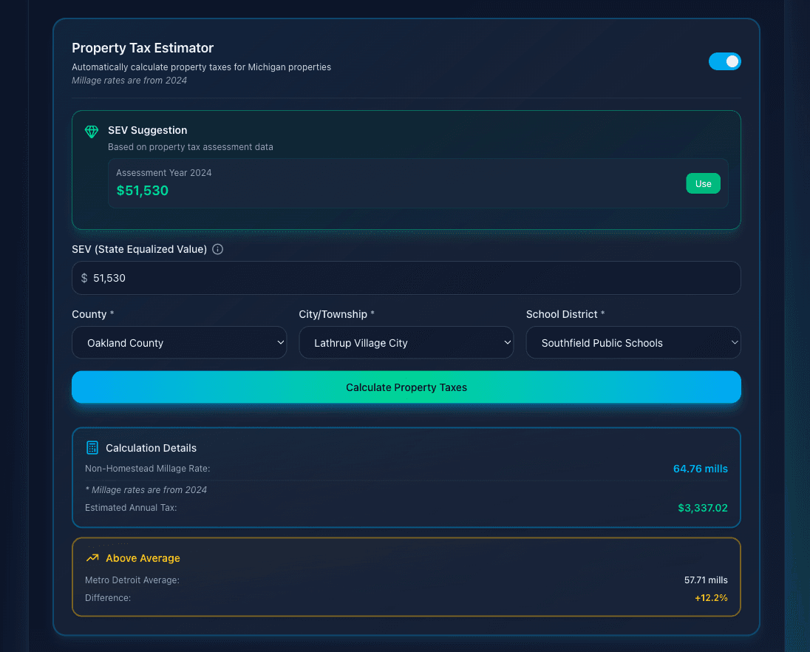Image resolution: width=810 pixels, height=652 pixels.
Task: Expand the Lathrup Village City dropdown
Action: pyautogui.click(x=406, y=343)
